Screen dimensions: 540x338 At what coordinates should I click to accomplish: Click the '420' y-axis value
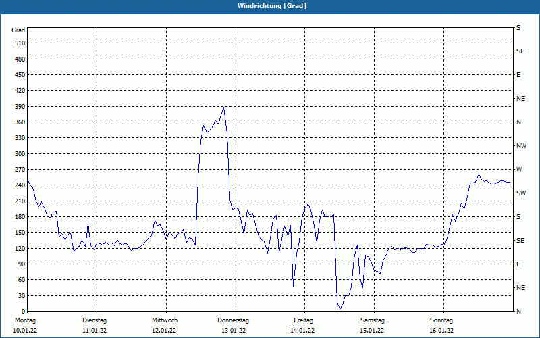(20, 91)
